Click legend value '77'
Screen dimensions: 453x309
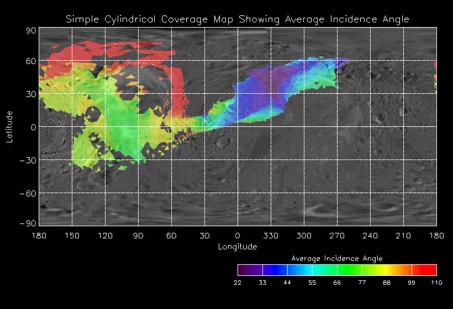pyautogui.click(x=362, y=283)
